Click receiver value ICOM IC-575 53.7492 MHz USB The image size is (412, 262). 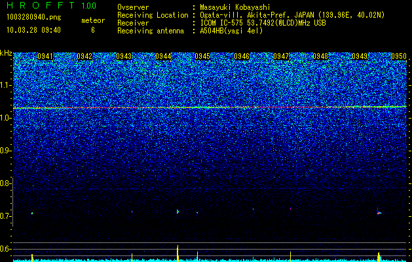[x=263, y=23]
